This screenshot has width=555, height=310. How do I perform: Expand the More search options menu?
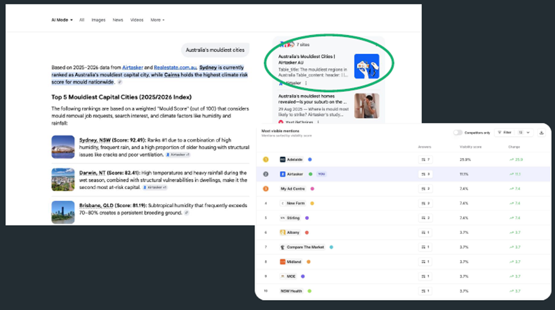pyautogui.click(x=157, y=20)
